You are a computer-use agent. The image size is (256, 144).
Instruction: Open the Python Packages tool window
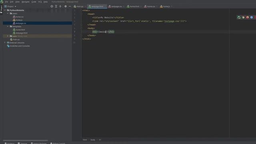[39, 143]
